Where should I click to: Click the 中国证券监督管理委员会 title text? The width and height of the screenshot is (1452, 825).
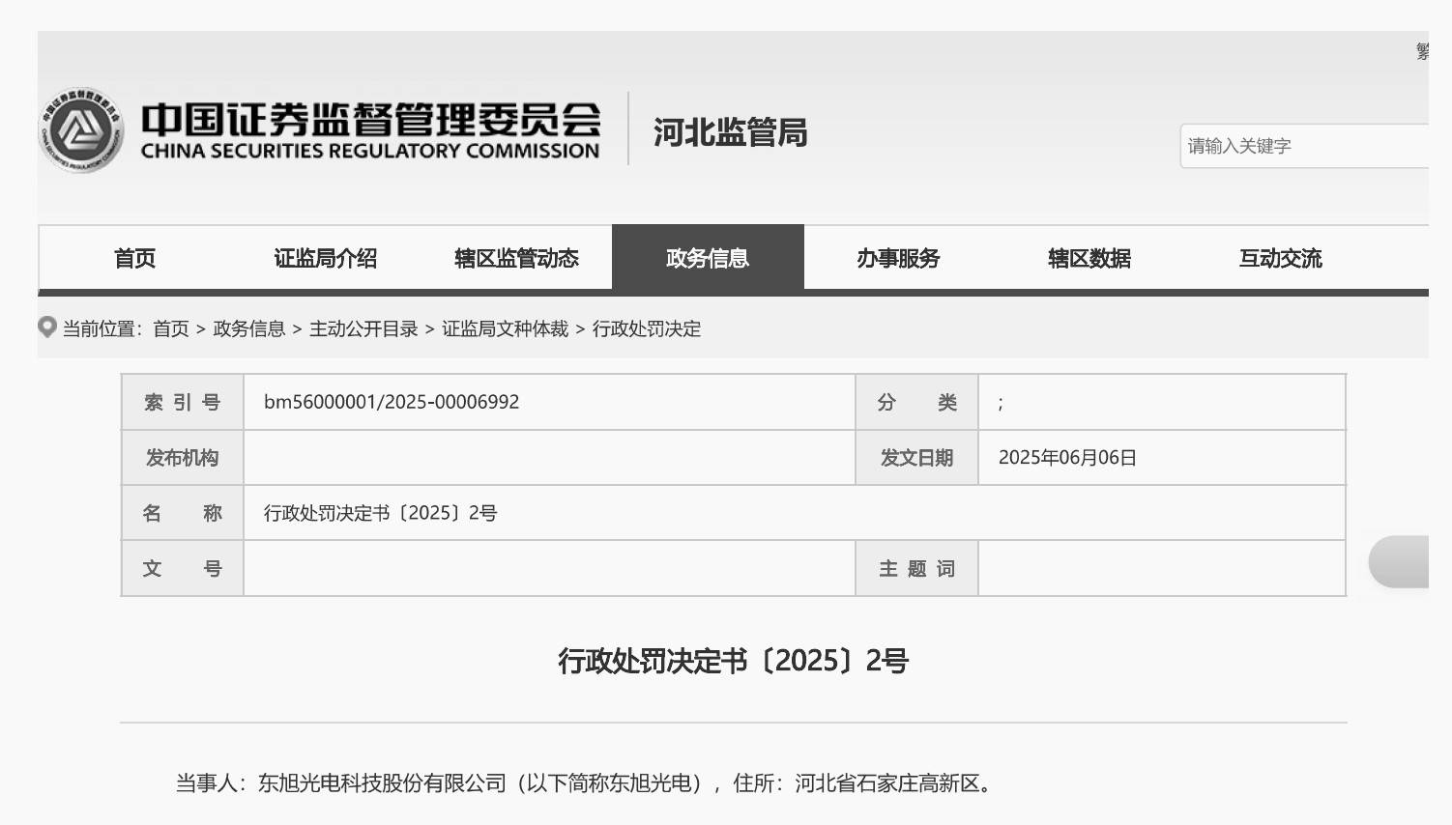click(x=370, y=121)
